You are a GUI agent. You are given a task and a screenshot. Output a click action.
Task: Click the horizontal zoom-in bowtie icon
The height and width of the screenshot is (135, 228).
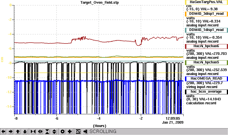point(33,132)
